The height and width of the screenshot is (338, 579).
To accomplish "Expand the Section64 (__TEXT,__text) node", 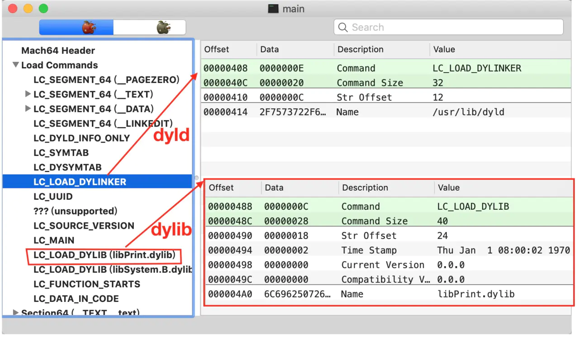I will click(16, 312).
